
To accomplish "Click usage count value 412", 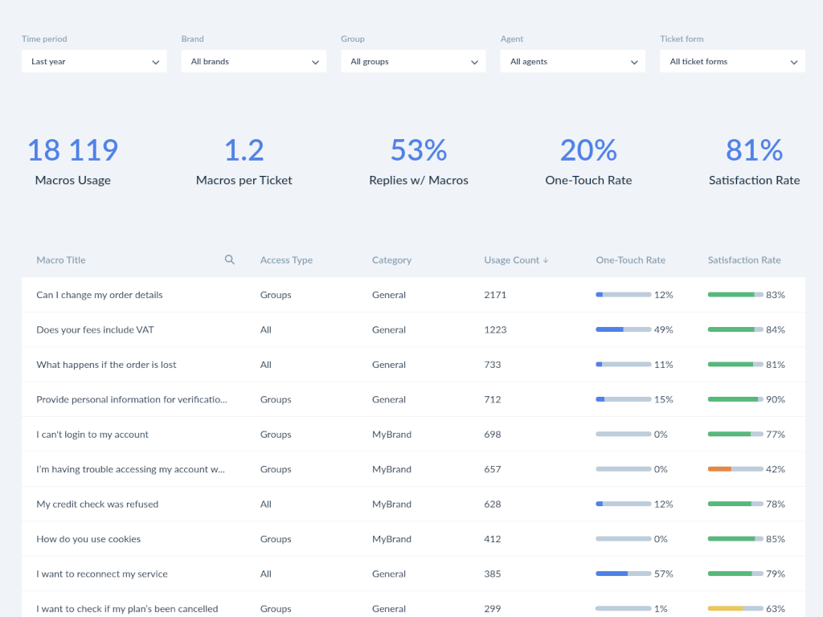I will pyautogui.click(x=493, y=539).
